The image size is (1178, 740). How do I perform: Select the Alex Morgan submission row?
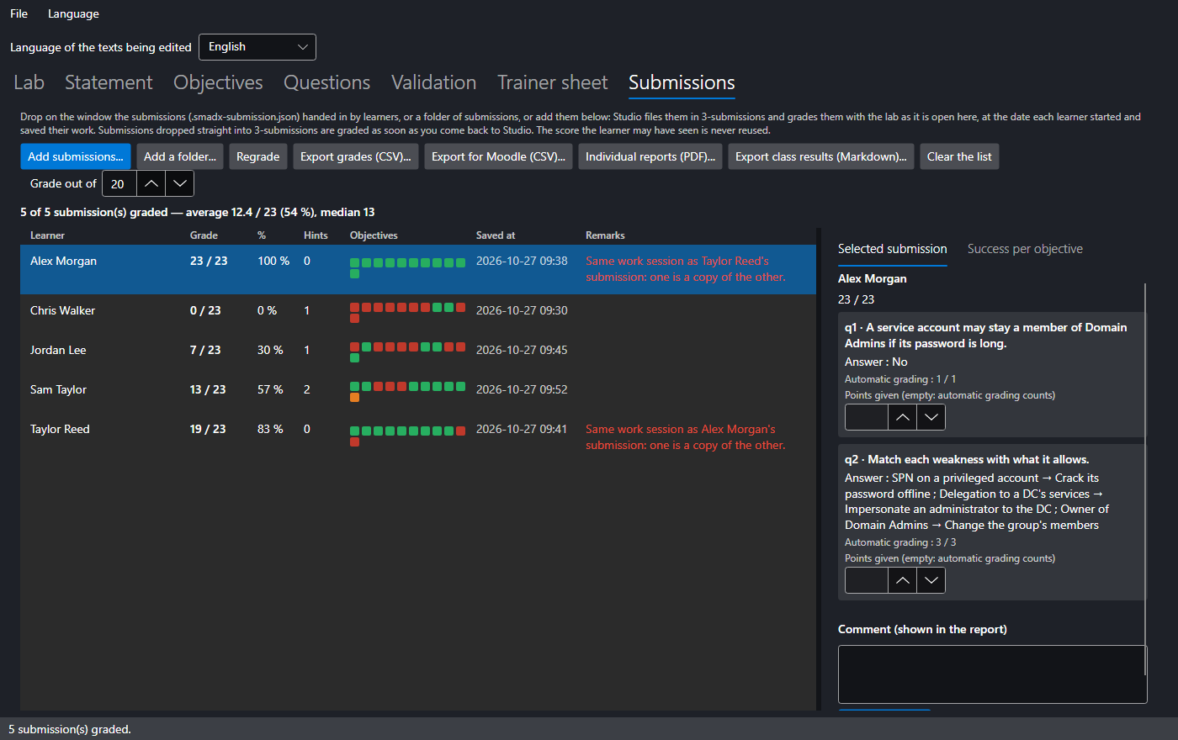point(418,269)
